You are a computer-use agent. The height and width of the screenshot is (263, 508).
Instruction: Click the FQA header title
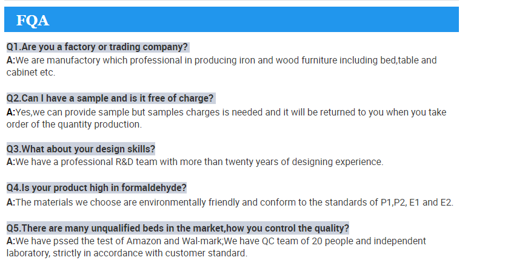(x=33, y=21)
